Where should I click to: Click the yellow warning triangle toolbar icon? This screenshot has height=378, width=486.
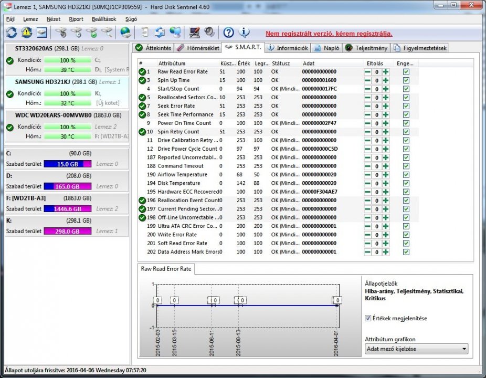tap(27, 33)
